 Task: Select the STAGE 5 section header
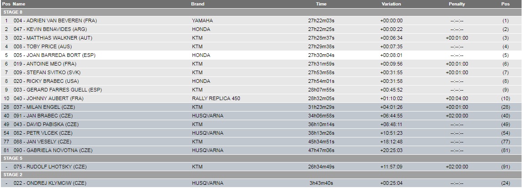click(261, 158)
